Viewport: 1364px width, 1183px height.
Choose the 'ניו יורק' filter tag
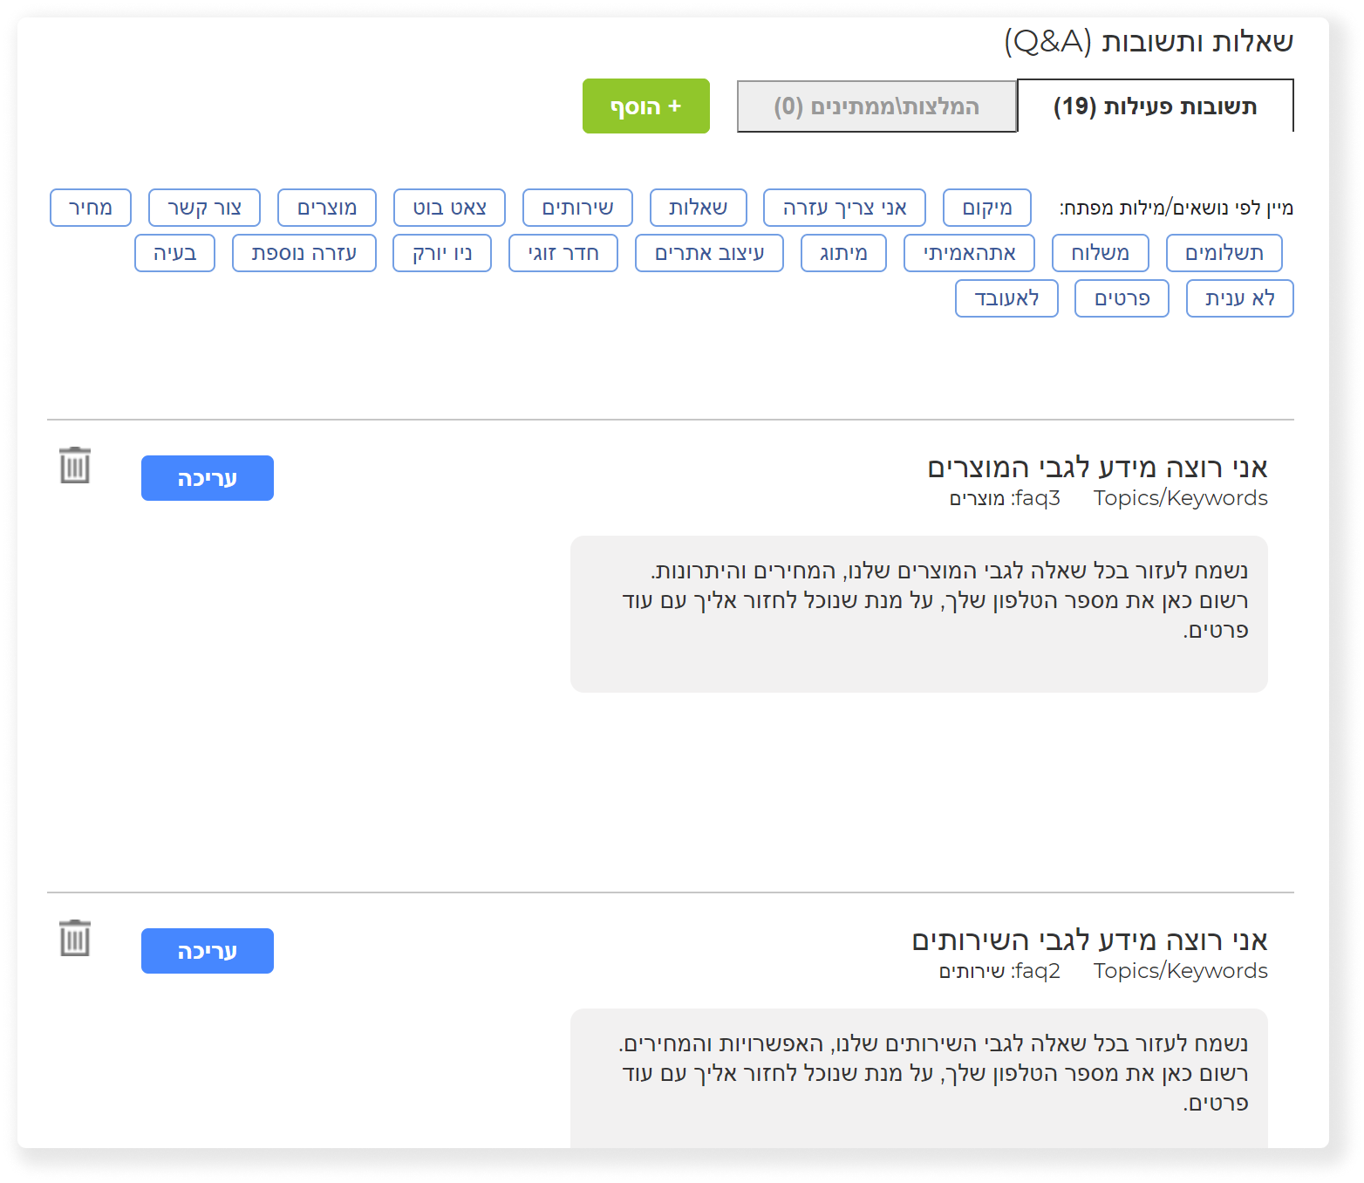(x=442, y=253)
